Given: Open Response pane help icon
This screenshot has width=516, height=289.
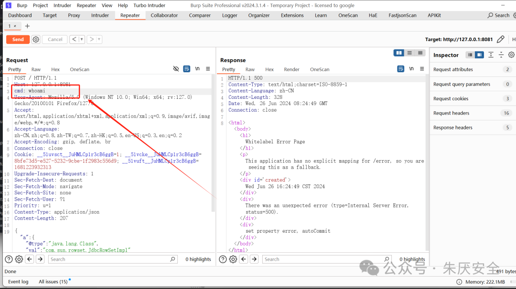Looking at the screenshot, I should (x=223, y=259).
